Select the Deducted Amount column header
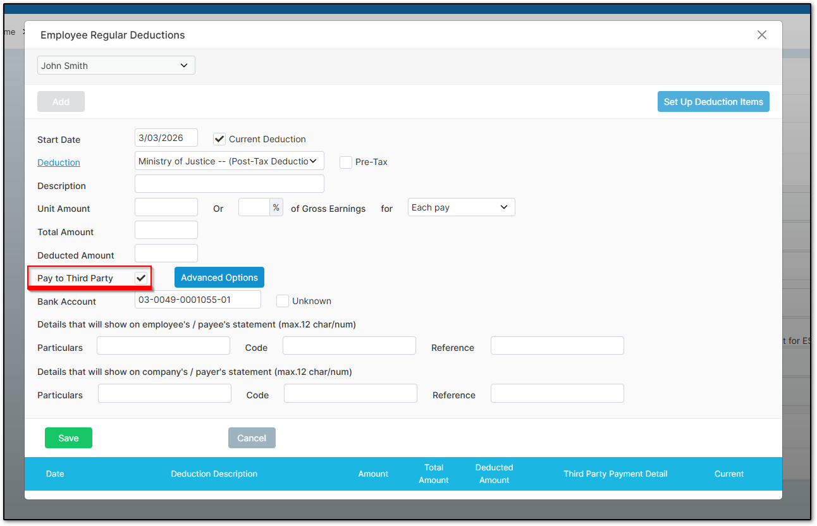The height and width of the screenshot is (526, 817). [x=494, y=474]
